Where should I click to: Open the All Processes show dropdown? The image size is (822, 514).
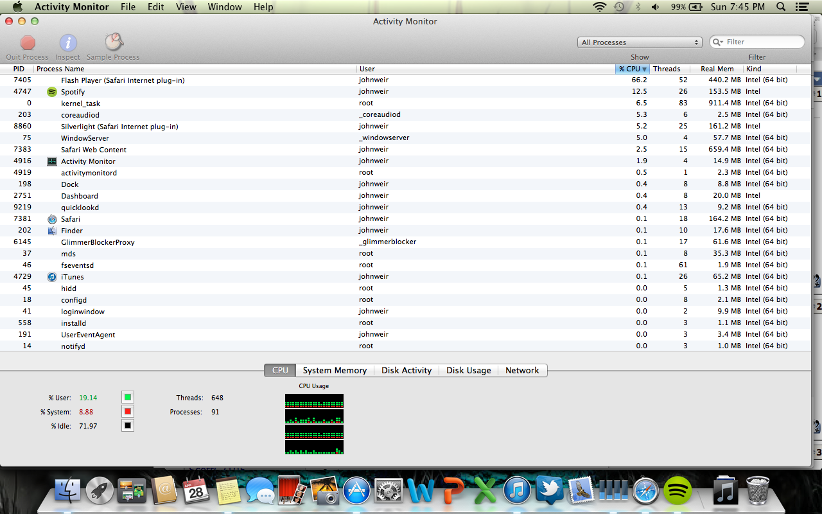point(640,42)
